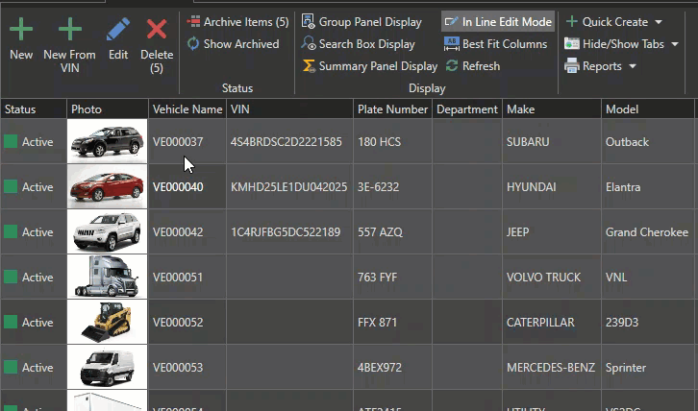Archive the five selected items
Viewport: 698px width, 411px height.
[x=237, y=21]
